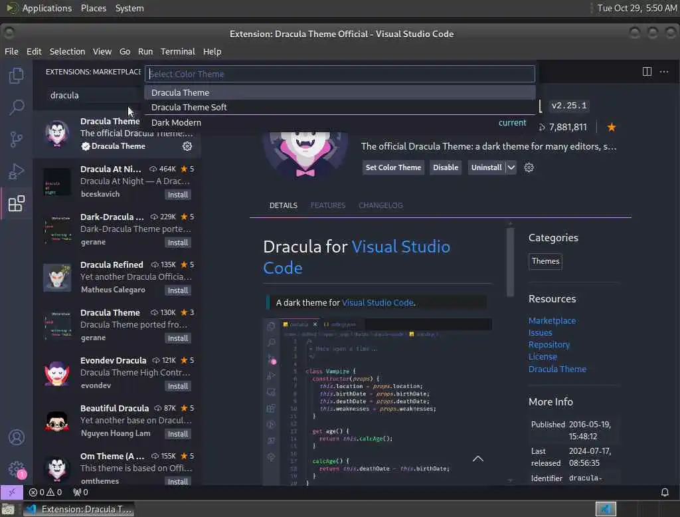Screen dimensions: 680x517
Task: Open the Accounts icon in activity bar
Action: click(17, 437)
